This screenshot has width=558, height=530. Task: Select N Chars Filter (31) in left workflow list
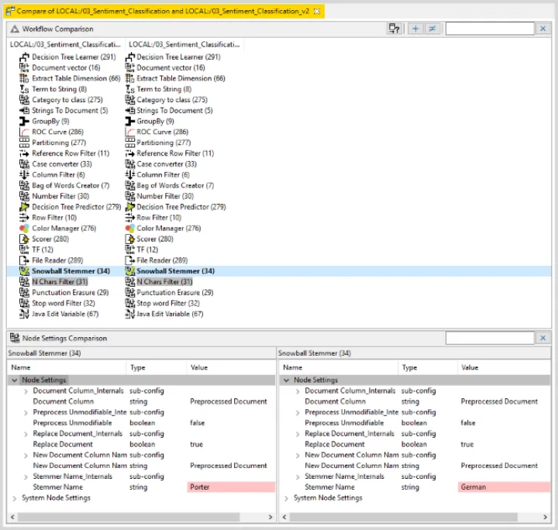[59, 282]
